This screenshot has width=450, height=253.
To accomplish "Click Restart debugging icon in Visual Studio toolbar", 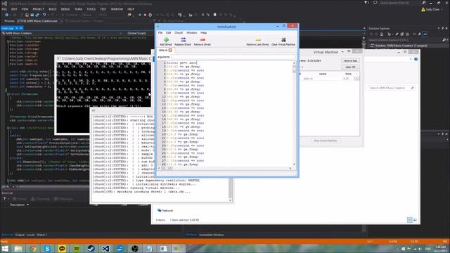I will coord(150,15).
